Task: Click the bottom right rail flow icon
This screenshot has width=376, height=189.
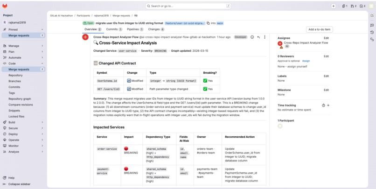Action: tap(372, 39)
